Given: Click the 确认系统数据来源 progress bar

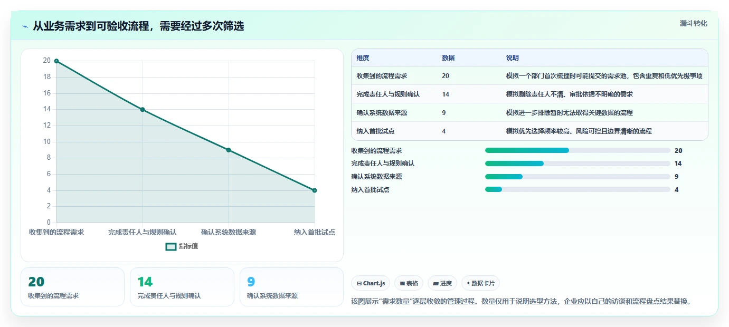Looking at the screenshot, I should pyautogui.click(x=577, y=177).
